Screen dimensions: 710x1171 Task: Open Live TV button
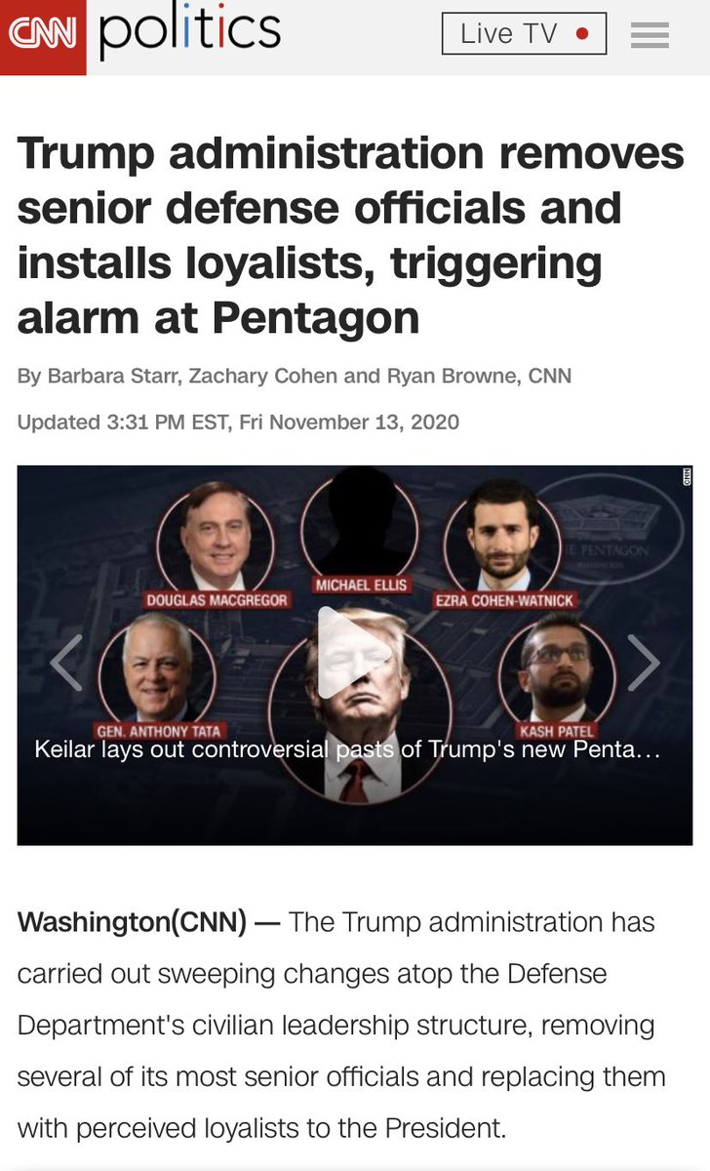tap(524, 34)
